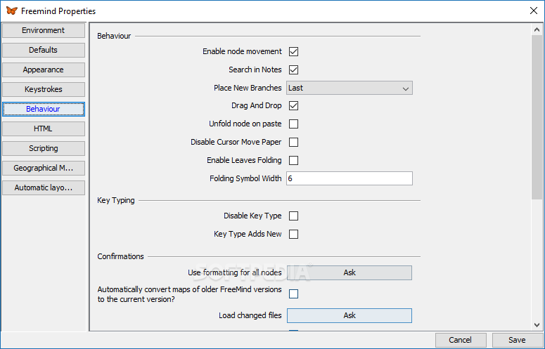Image resolution: width=545 pixels, height=349 pixels.
Task: Open the Place New Branches dropdown
Action: pyautogui.click(x=350, y=88)
